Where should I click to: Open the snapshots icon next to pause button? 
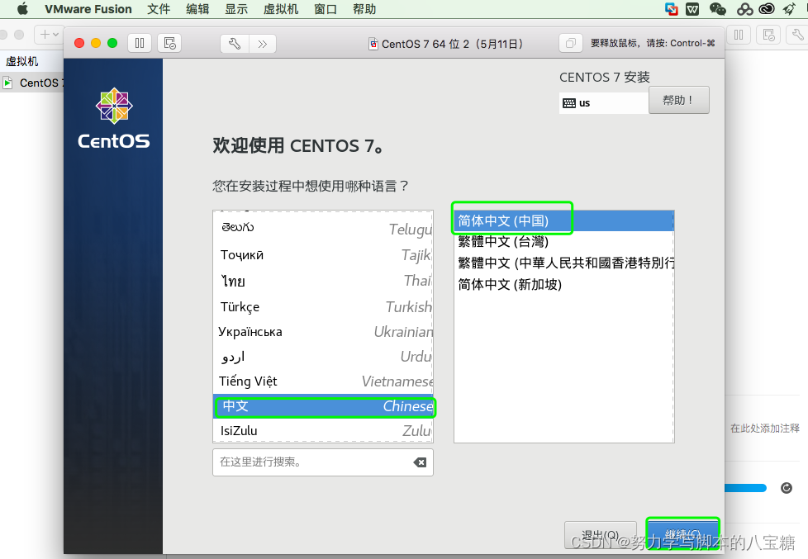(x=169, y=43)
